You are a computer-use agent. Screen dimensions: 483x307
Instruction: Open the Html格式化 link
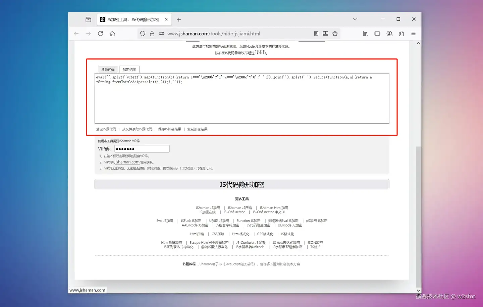pos(240,234)
